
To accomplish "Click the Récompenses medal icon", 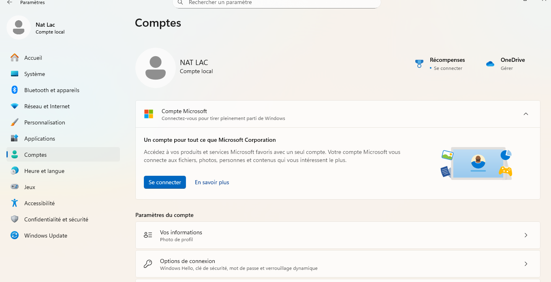I will [x=419, y=64].
